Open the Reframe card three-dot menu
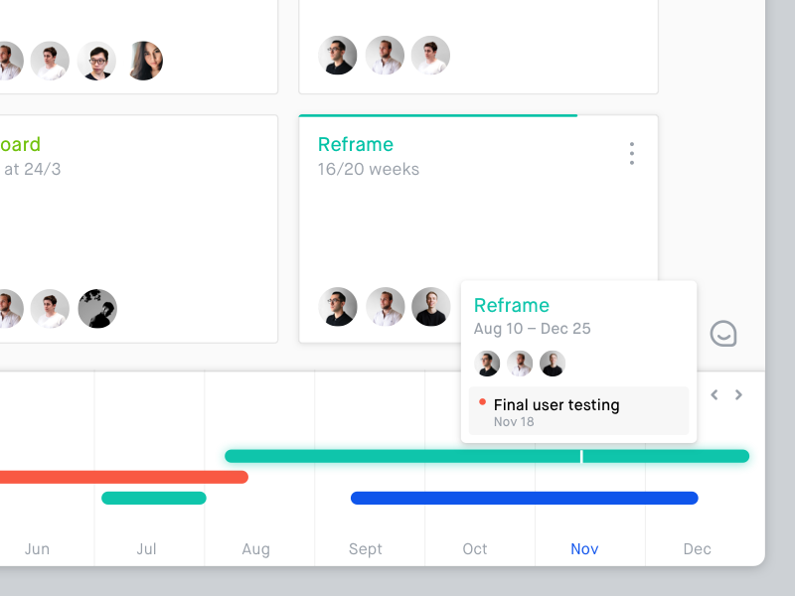Image resolution: width=795 pixels, height=596 pixels. (x=631, y=153)
